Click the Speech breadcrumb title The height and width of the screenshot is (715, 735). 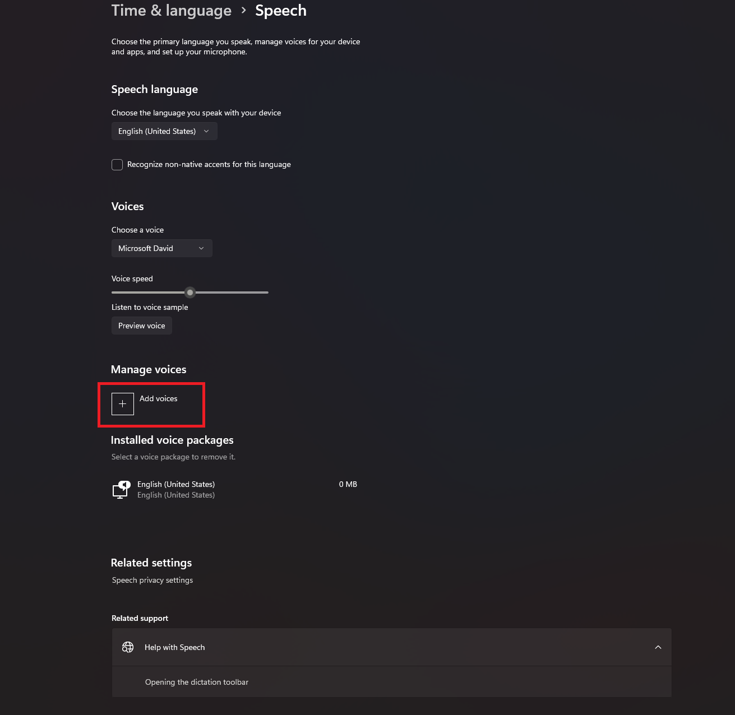pos(280,11)
